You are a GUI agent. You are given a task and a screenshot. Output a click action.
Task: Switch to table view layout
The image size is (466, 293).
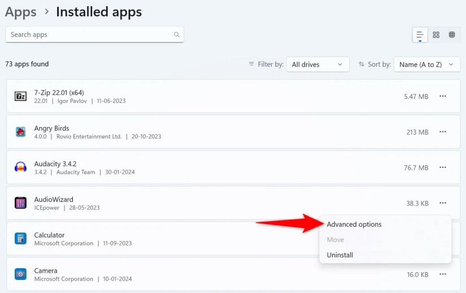pyautogui.click(x=452, y=35)
